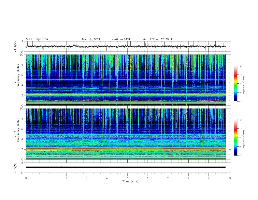Image resolution: width=258 pixels, height=200 pixels.
Task: Click the red baseline at bottom of ch.2 spectrogram
Action: click(125, 159)
